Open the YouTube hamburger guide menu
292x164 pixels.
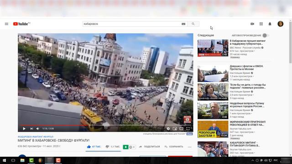[x=6, y=24]
